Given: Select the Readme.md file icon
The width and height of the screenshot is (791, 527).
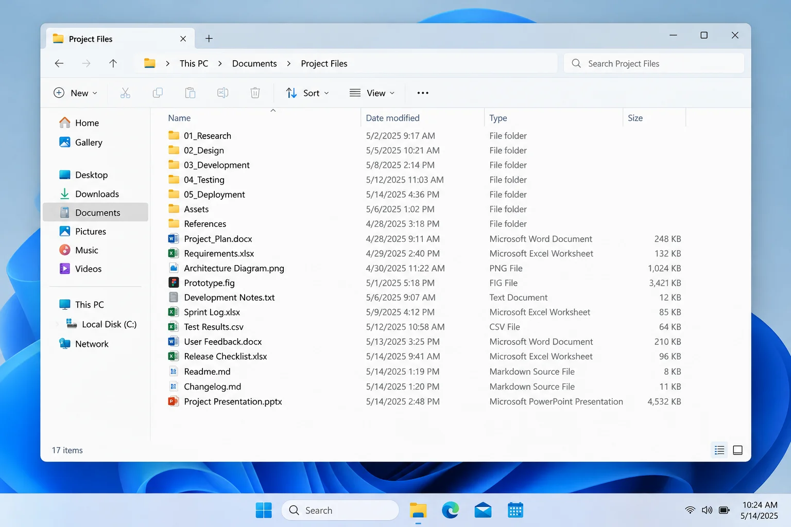Looking at the screenshot, I should click(174, 372).
